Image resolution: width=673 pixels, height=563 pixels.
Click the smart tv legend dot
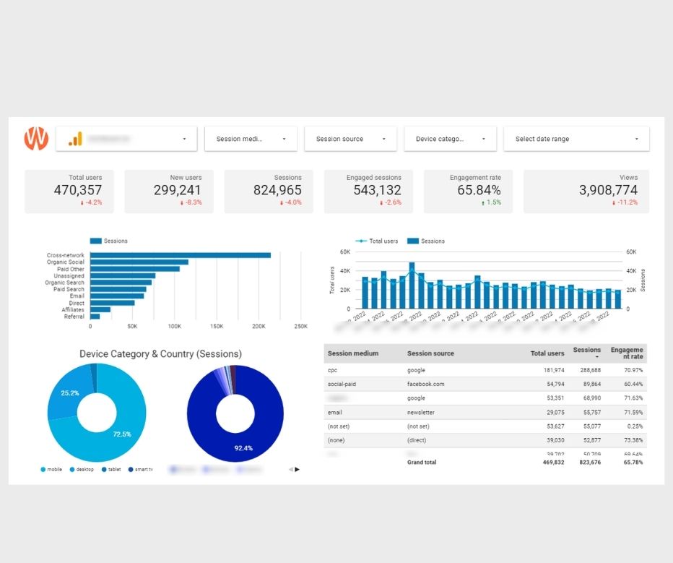click(131, 470)
